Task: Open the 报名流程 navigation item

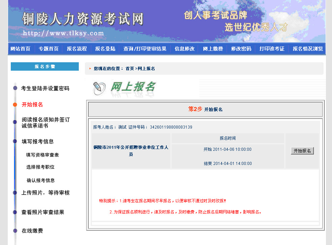Action: coord(77,49)
